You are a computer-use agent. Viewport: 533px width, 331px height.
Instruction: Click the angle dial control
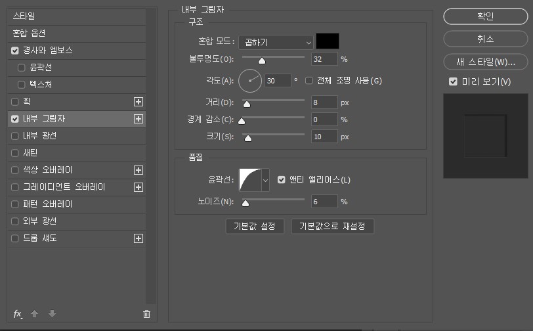[250, 81]
